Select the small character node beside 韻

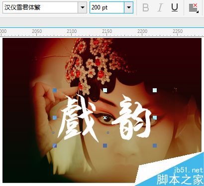click(x=108, y=133)
